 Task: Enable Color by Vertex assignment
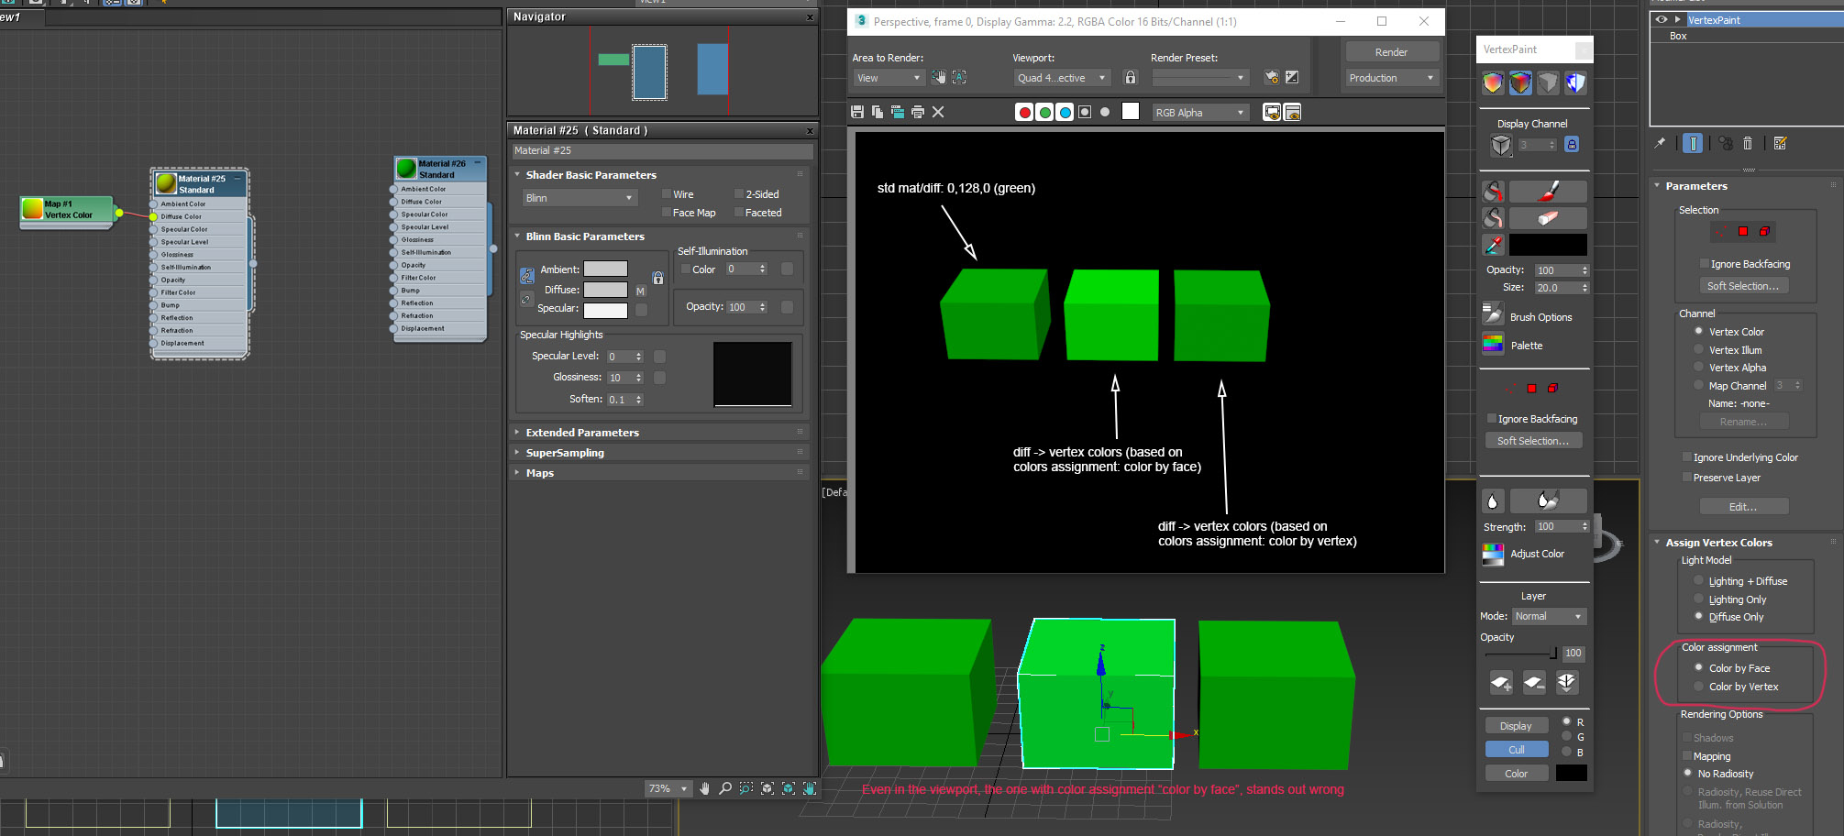coord(1699,687)
